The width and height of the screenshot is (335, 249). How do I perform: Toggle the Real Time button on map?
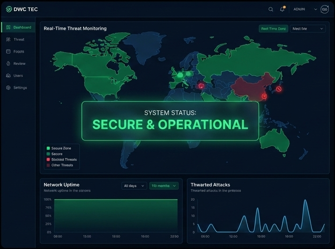point(273,29)
